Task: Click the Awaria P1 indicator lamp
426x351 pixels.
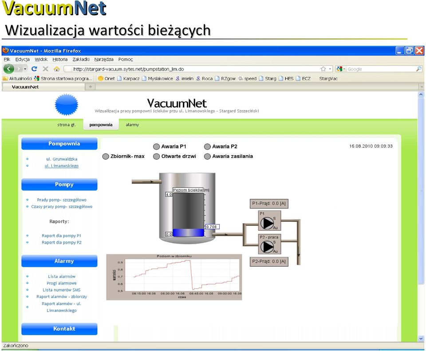Action: (x=156, y=147)
